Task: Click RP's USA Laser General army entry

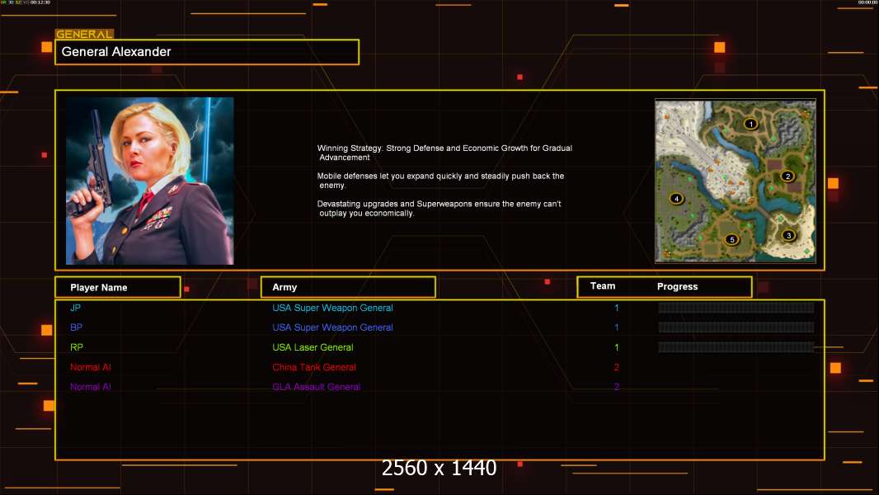Action: tap(313, 347)
